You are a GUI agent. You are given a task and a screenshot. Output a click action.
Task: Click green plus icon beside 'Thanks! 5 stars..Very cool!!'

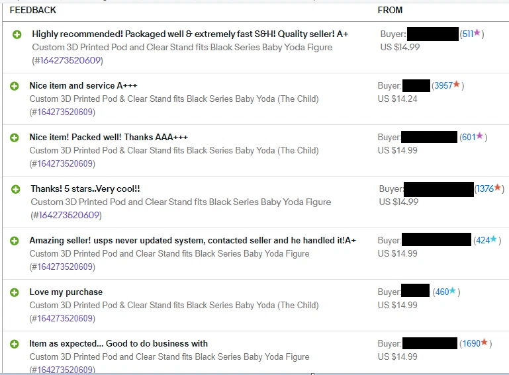pyautogui.click(x=16, y=189)
